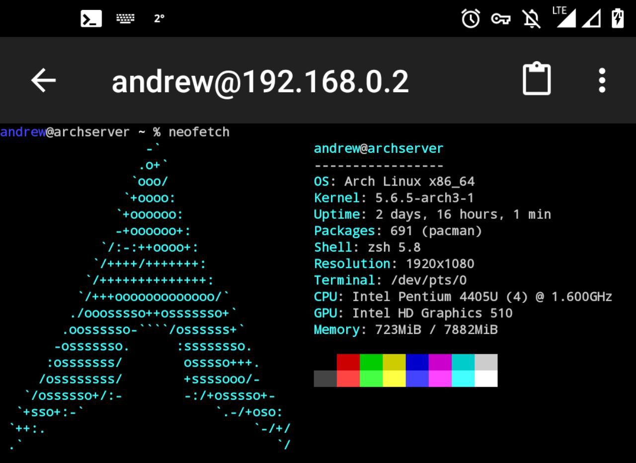Tap the VPN key status icon
Viewport: 636px width, 463px height.
(501, 19)
